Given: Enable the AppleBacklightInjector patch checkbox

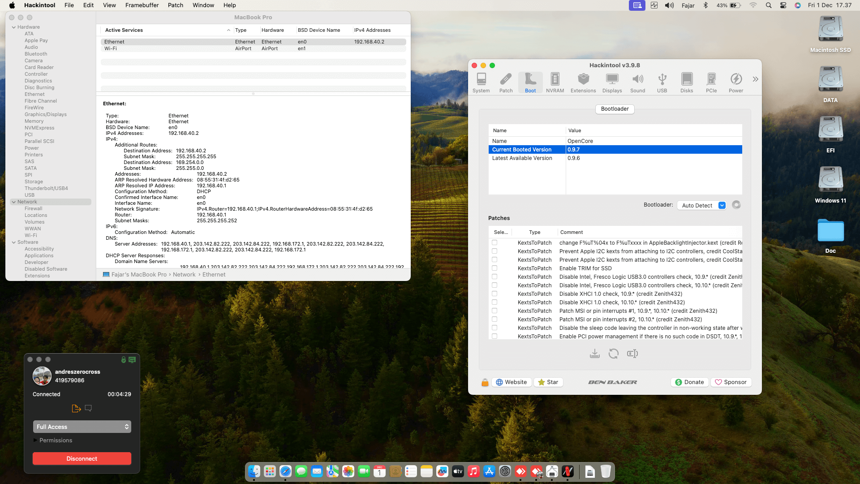Looking at the screenshot, I should (x=494, y=242).
